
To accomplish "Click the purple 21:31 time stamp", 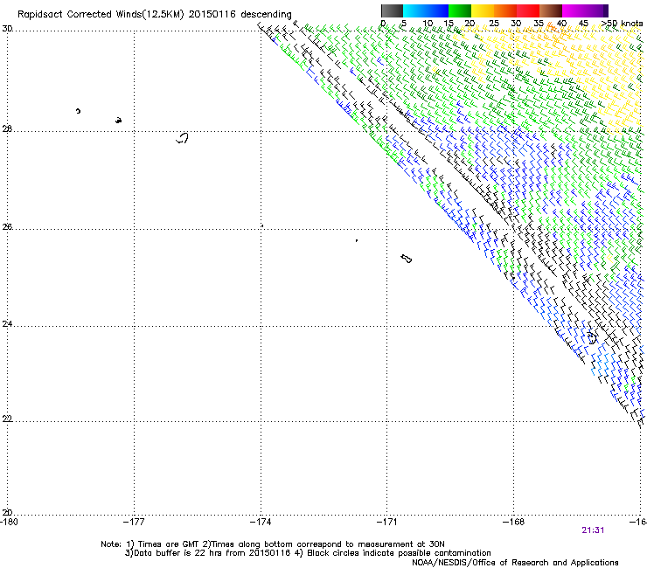I will tap(593, 530).
